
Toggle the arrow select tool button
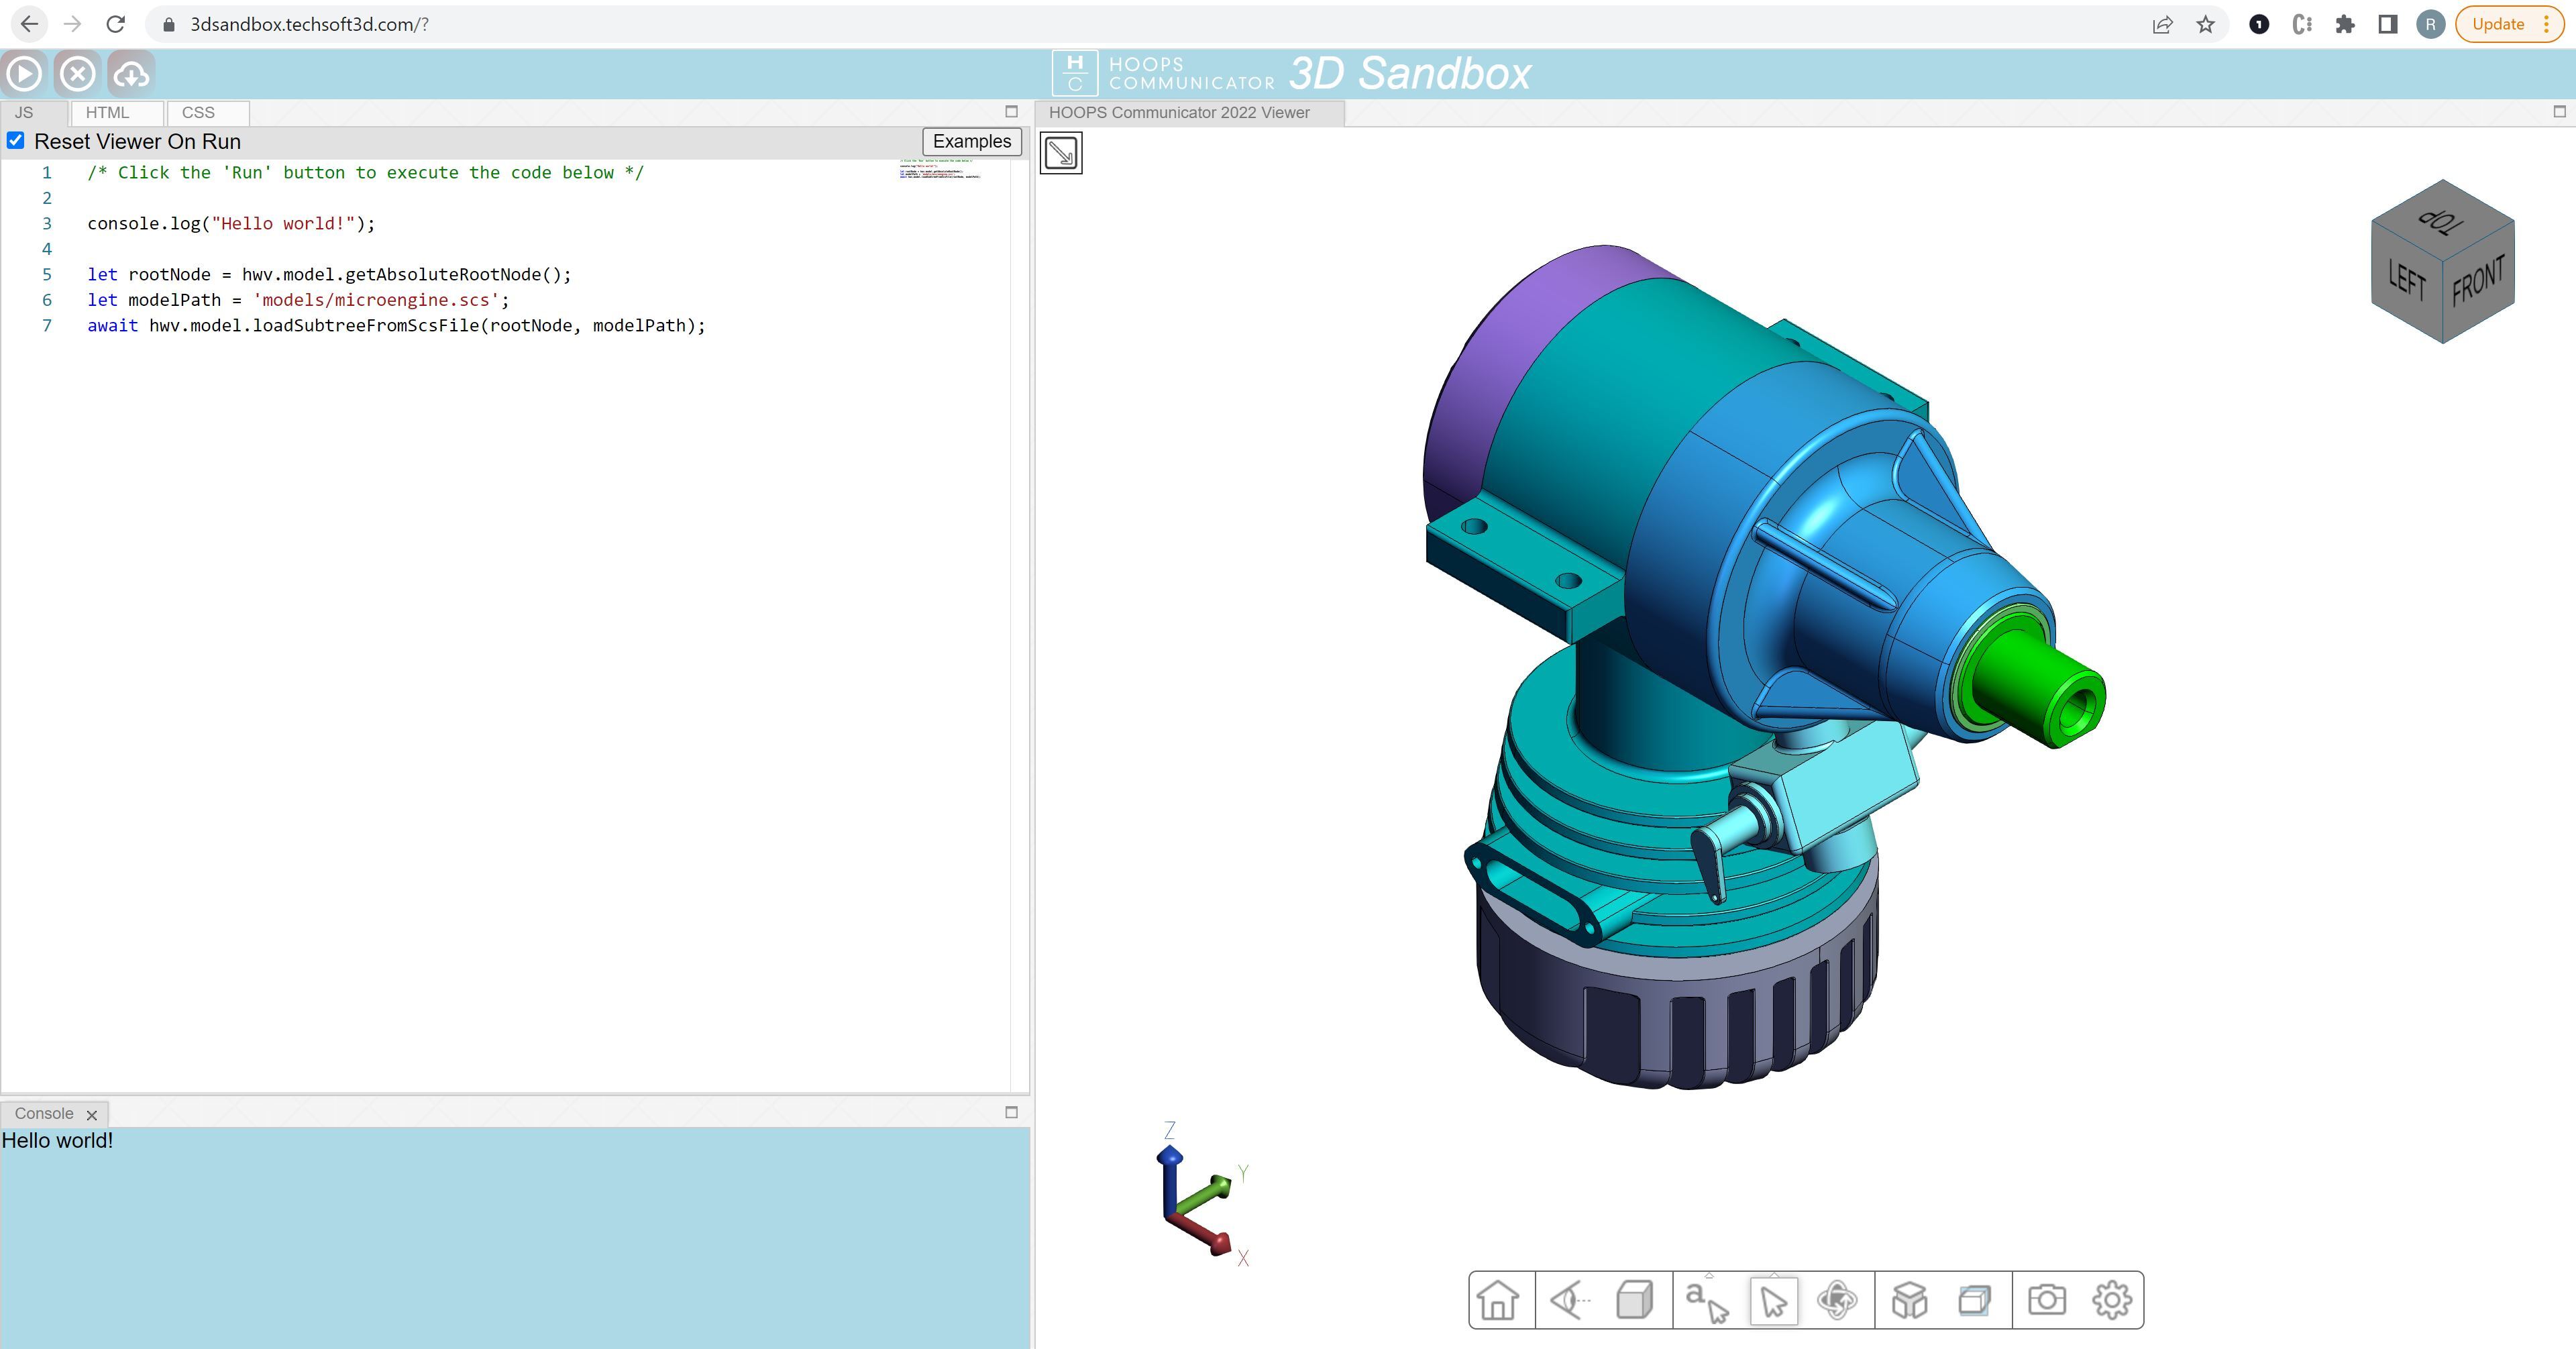pos(1773,1300)
